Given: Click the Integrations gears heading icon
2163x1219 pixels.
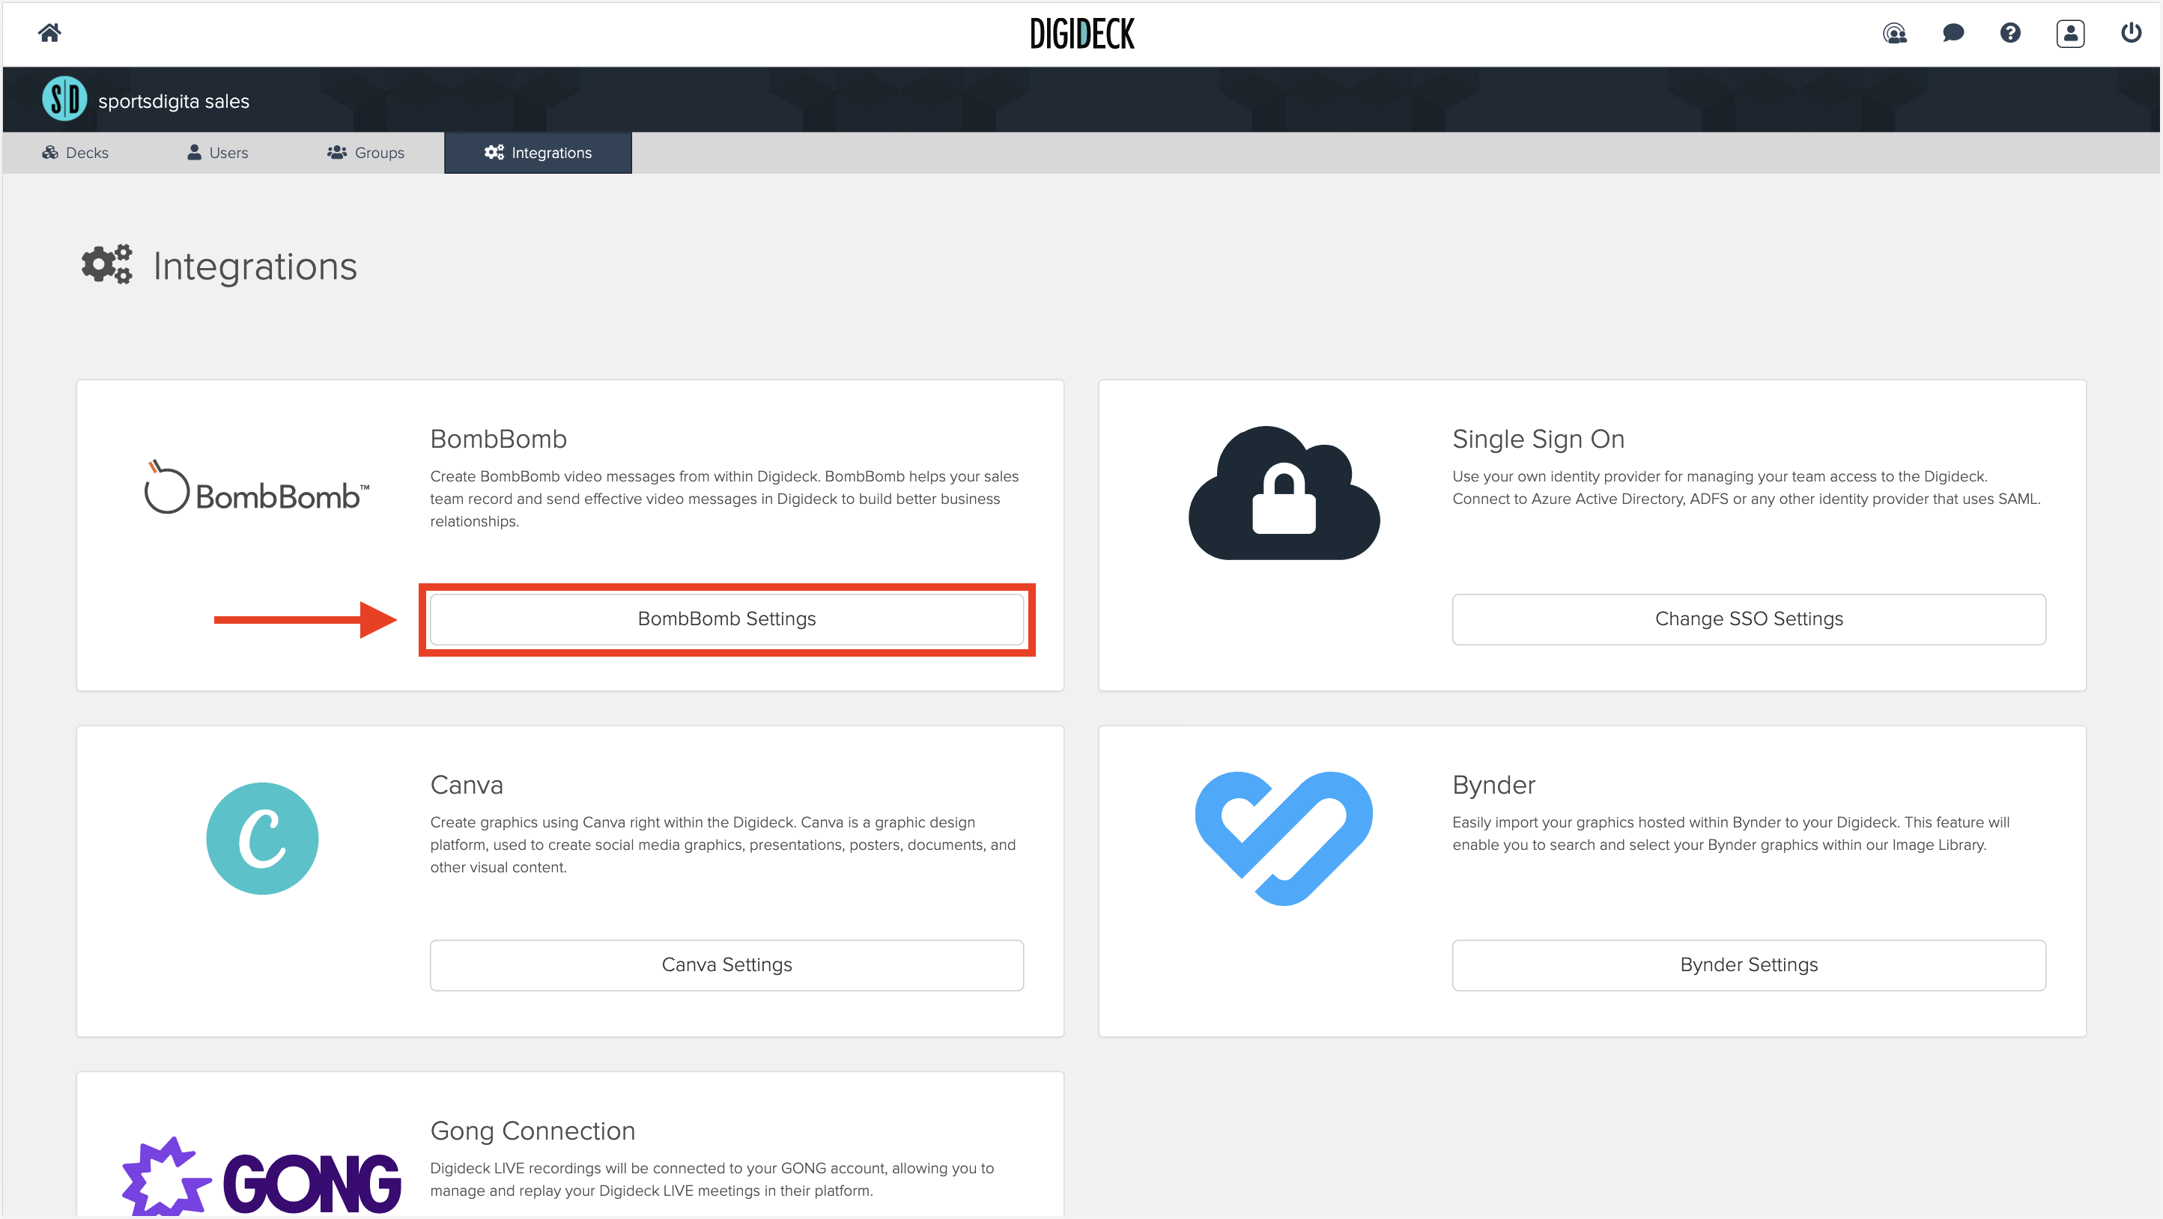Looking at the screenshot, I should pyautogui.click(x=106, y=265).
